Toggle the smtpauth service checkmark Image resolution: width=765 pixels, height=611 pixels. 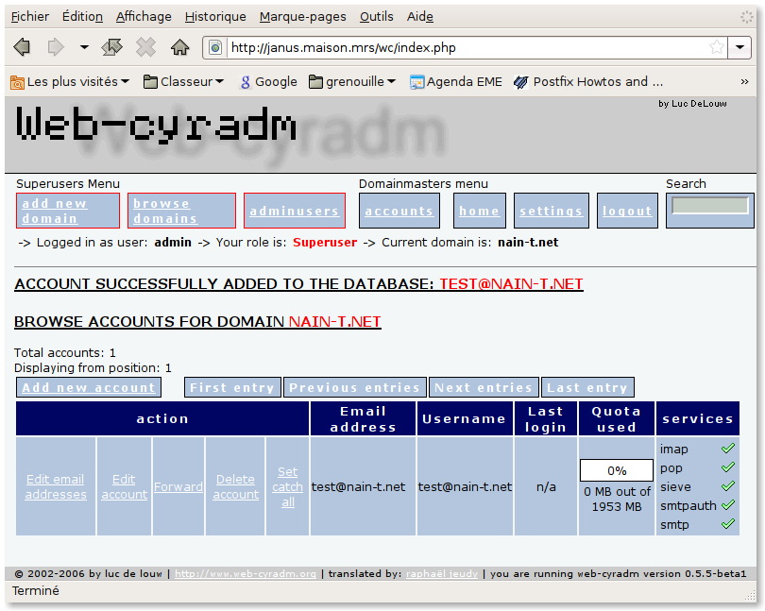coord(727,505)
